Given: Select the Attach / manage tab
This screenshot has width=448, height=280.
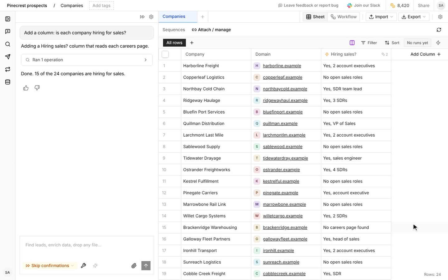Looking at the screenshot, I should tap(211, 30).
